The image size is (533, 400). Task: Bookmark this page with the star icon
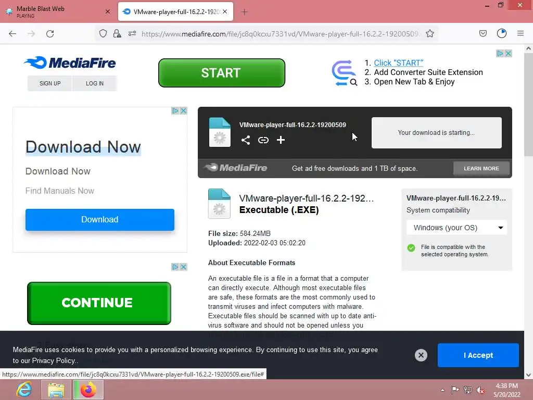coord(429,33)
